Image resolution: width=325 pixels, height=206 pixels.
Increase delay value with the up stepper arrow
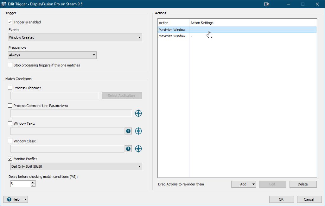pos(33,182)
